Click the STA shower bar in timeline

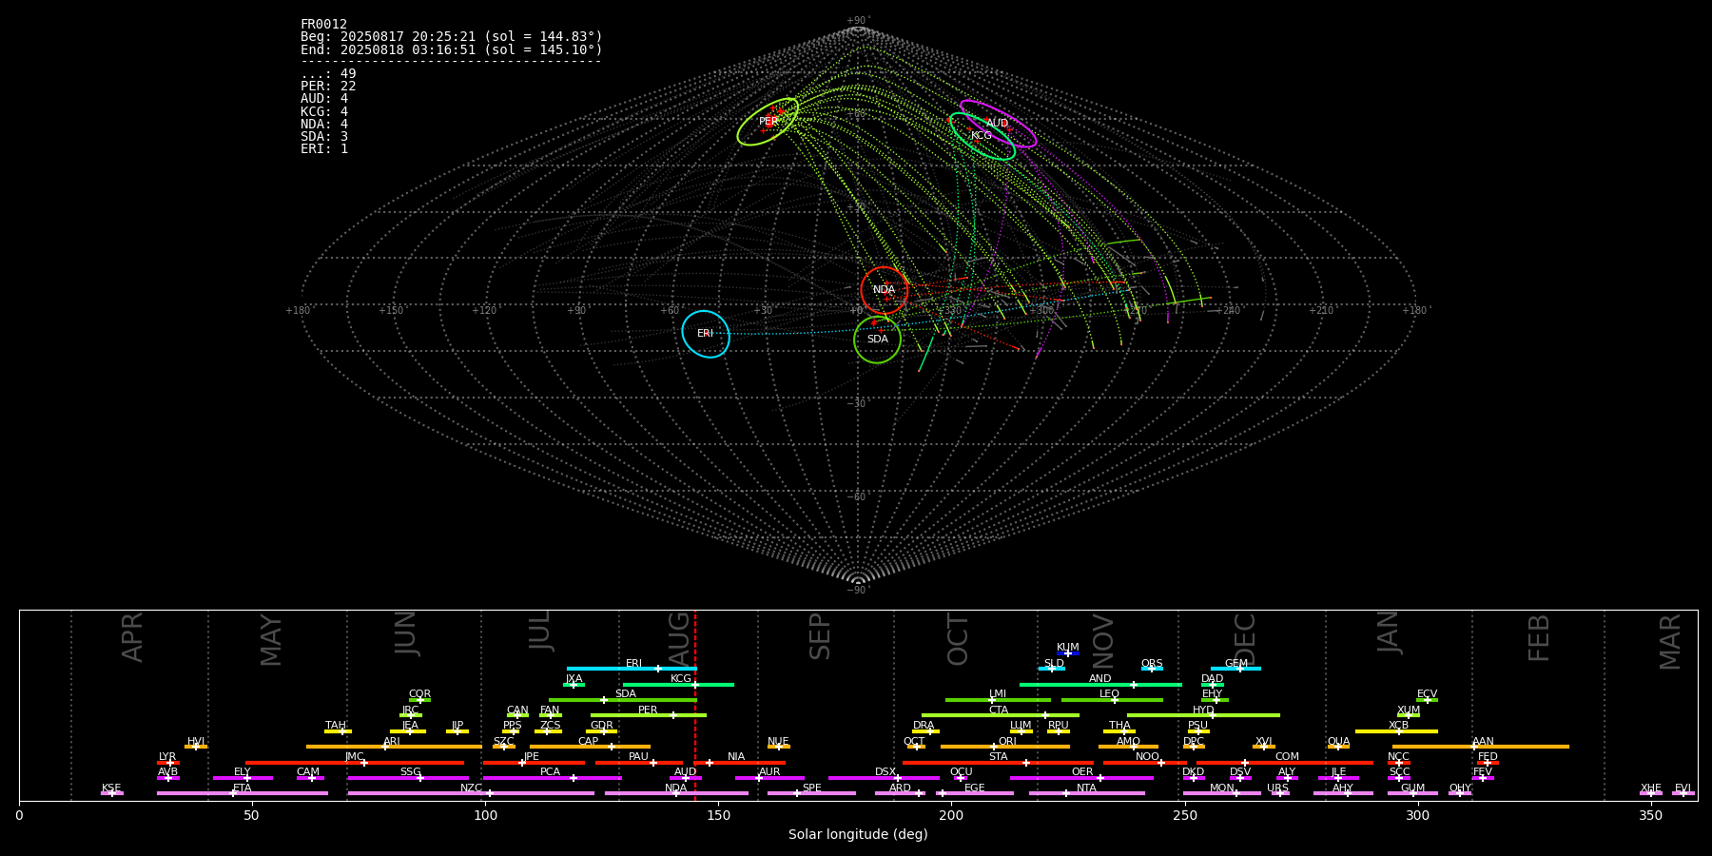[x=998, y=763]
